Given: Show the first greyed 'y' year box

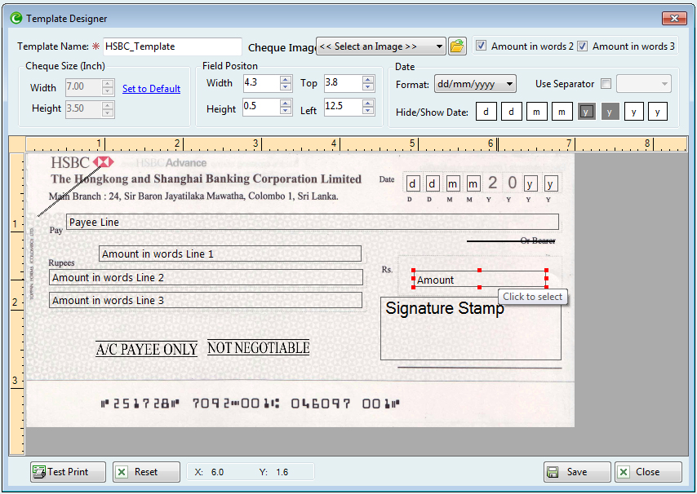Looking at the screenshot, I should coord(586,112).
